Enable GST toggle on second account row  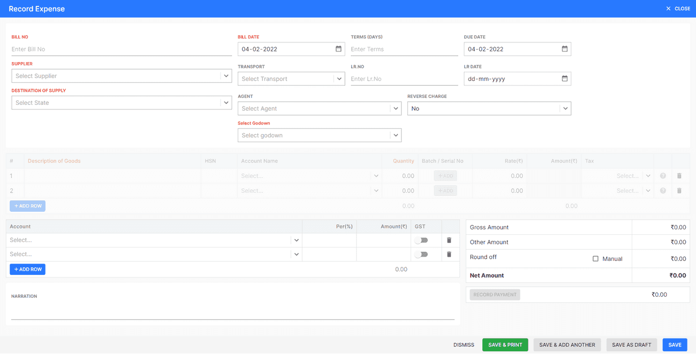421,254
